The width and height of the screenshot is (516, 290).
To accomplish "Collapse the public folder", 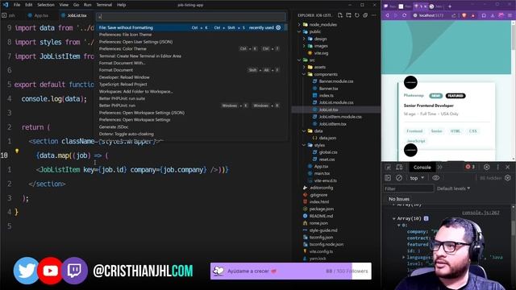I will click(299, 32).
